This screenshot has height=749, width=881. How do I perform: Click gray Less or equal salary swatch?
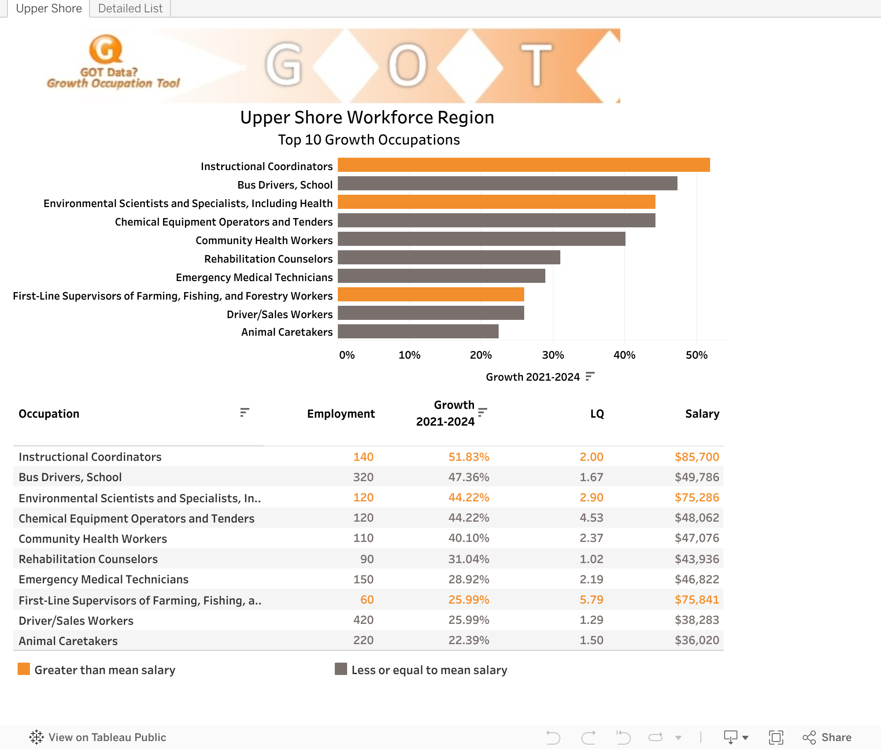[341, 669]
